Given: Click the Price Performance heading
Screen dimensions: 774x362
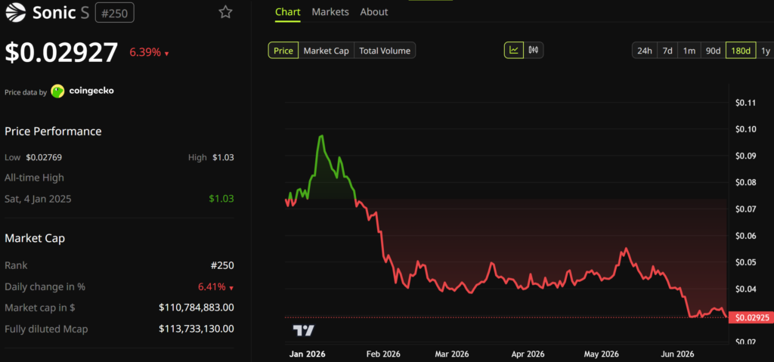Looking at the screenshot, I should (53, 131).
